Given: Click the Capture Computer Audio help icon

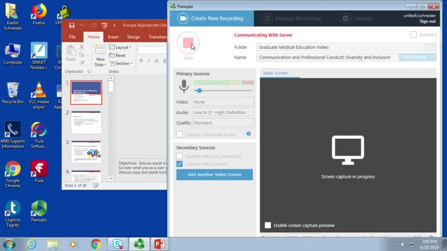Looking at the screenshot, I should pyautogui.click(x=248, y=134).
